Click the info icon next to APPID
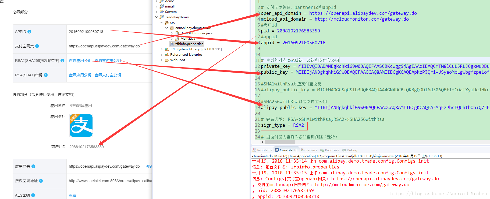Image resolution: width=490 pixels, height=199 pixels. [x=29, y=32]
